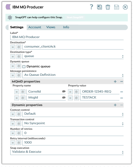Screen dimensions: 133x167
Task: Click the SnapGPT logo icon in banner
Action: pos(10,18)
